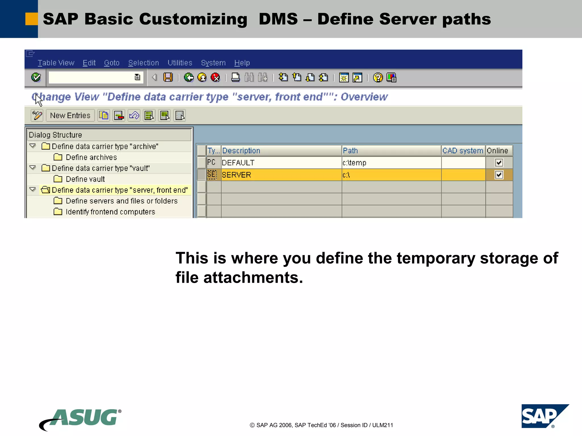
Task: Click the Create New Session icon
Action: pos(344,77)
